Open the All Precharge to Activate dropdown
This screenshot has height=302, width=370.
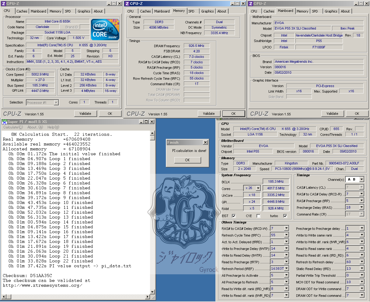click(x=286, y=275)
